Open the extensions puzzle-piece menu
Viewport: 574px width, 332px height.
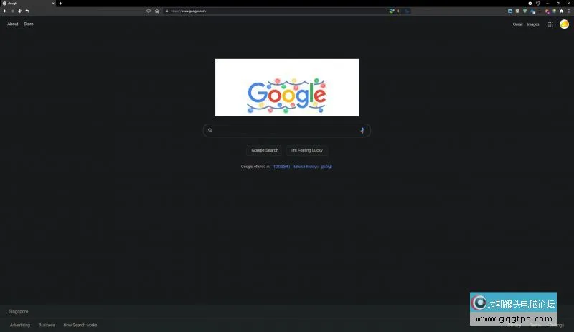[562, 11]
